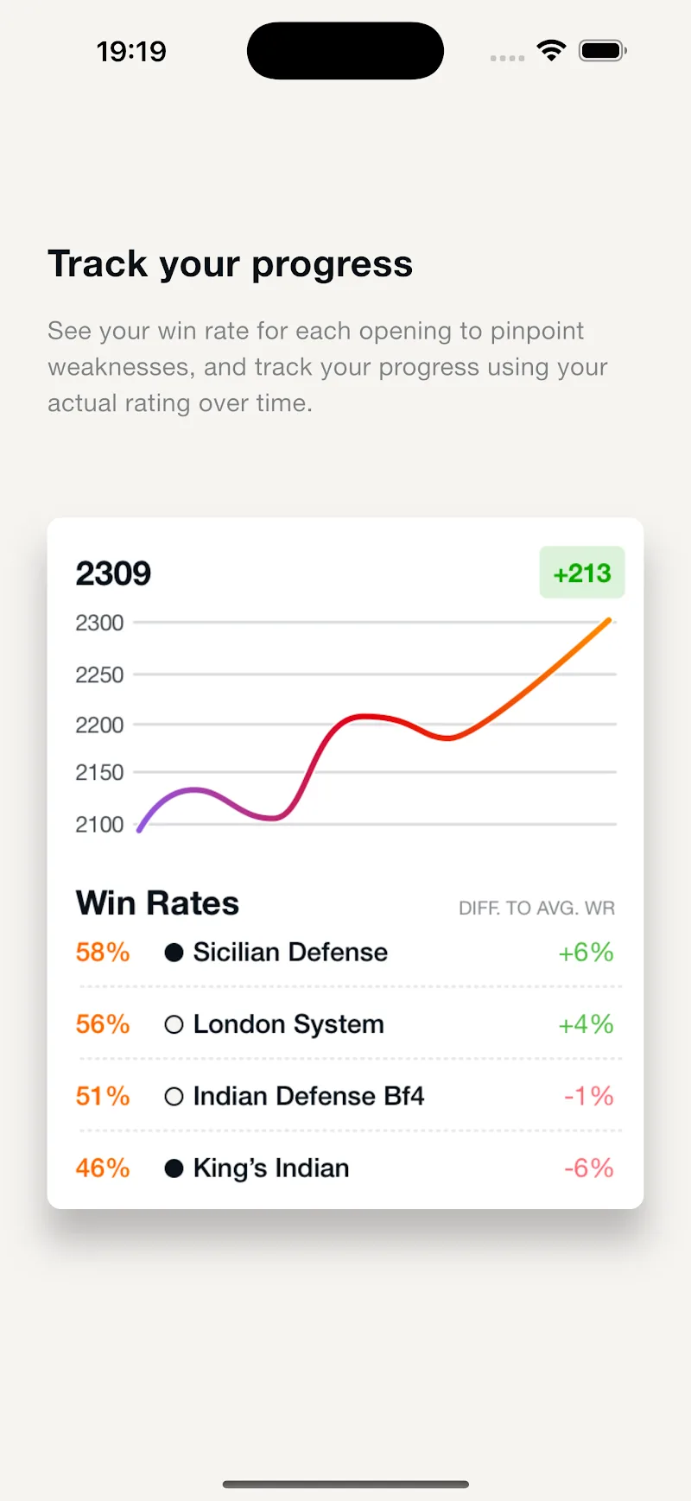The image size is (691, 1501).
Task: Click the filled bullet beside Sicilian Defense
Action: point(174,952)
